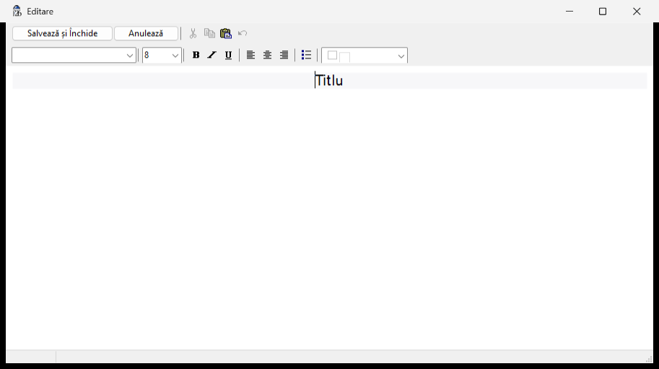Toggle italic formatting

click(211, 55)
